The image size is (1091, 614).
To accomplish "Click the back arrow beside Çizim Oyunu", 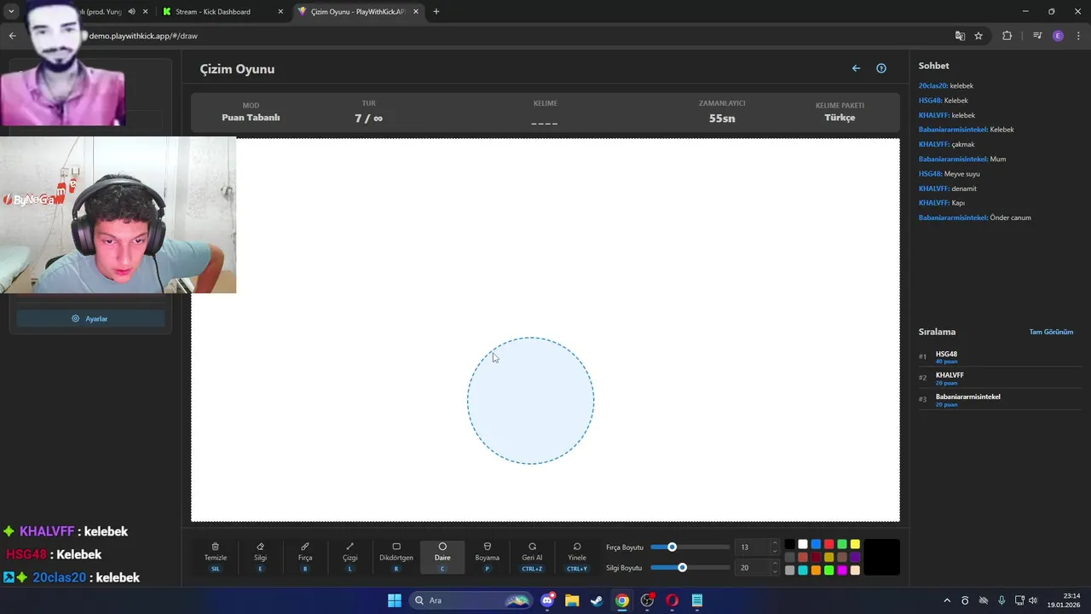I will [856, 68].
